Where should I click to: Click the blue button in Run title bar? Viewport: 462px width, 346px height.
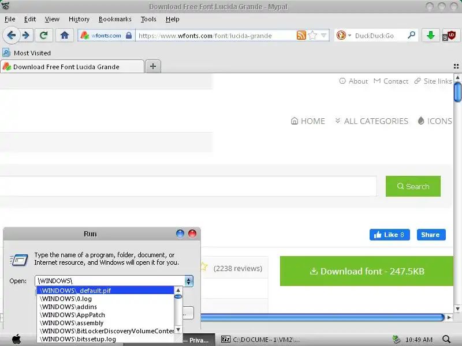pyautogui.click(x=180, y=234)
